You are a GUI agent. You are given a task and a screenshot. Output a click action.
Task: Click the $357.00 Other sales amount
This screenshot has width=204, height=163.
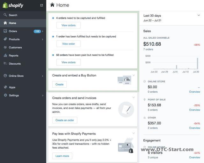154,123
